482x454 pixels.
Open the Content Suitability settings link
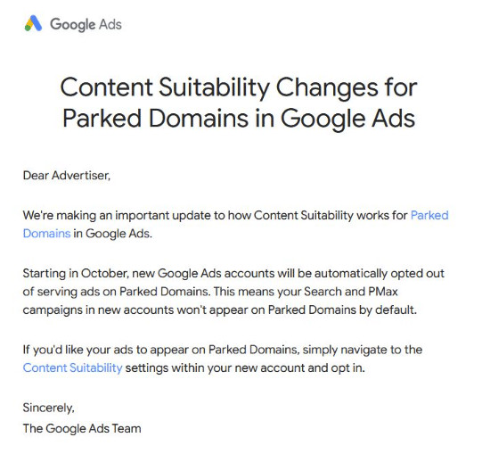point(72,368)
